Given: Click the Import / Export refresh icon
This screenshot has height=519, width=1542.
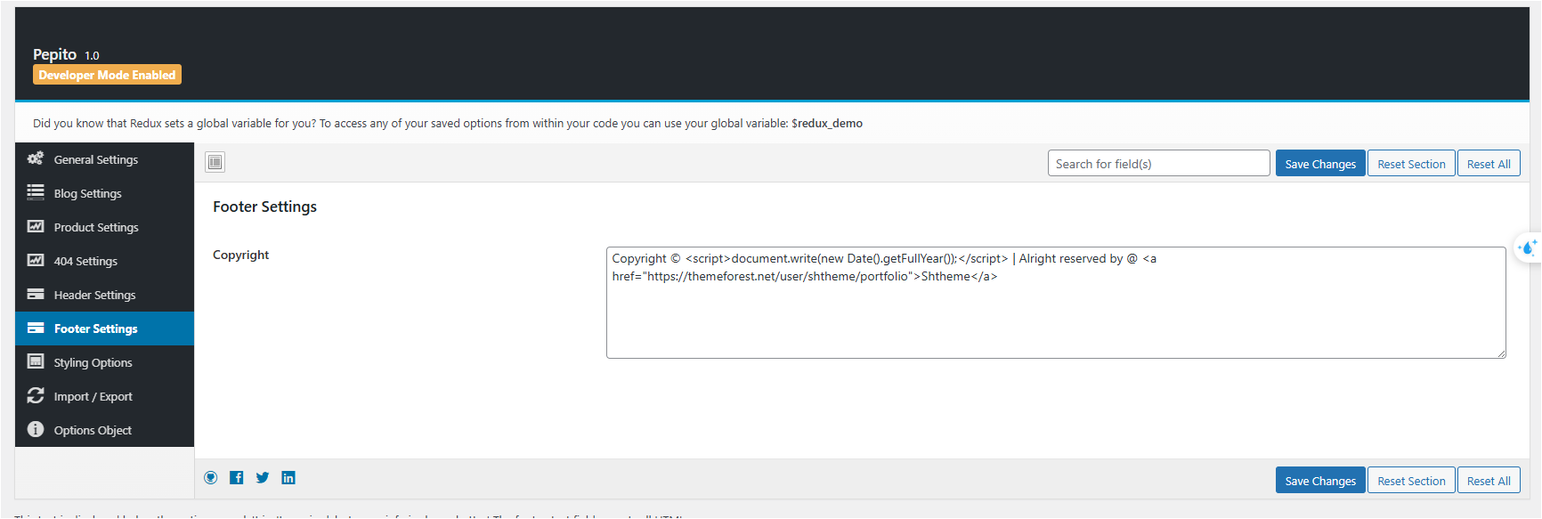Looking at the screenshot, I should (36, 395).
